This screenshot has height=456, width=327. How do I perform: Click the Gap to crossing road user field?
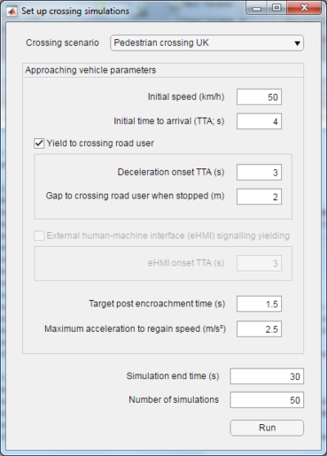[259, 197]
